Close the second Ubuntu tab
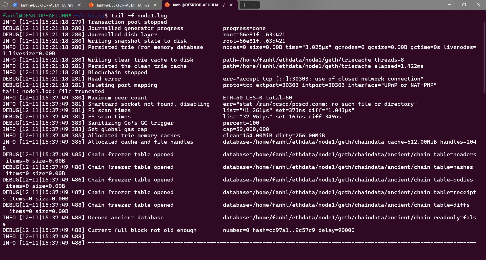This screenshot has height=260, width=486. [x=155, y=5]
